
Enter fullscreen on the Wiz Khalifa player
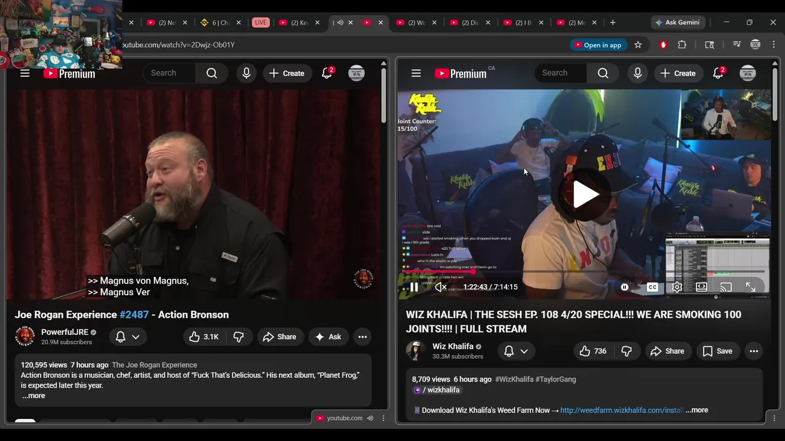[x=751, y=287]
